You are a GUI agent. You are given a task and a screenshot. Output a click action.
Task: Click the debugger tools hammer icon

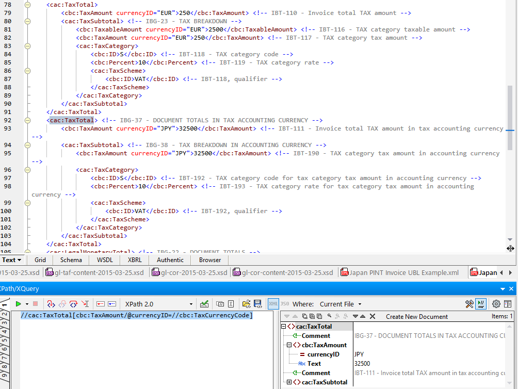point(469,304)
